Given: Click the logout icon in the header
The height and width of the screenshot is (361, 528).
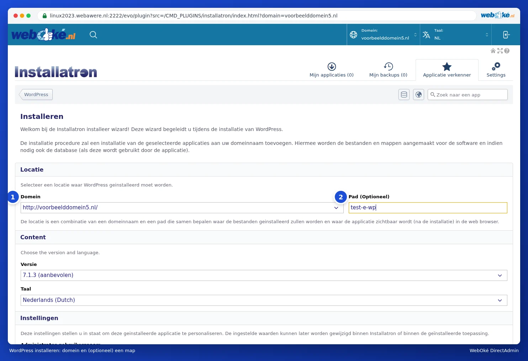Looking at the screenshot, I should (506, 35).
